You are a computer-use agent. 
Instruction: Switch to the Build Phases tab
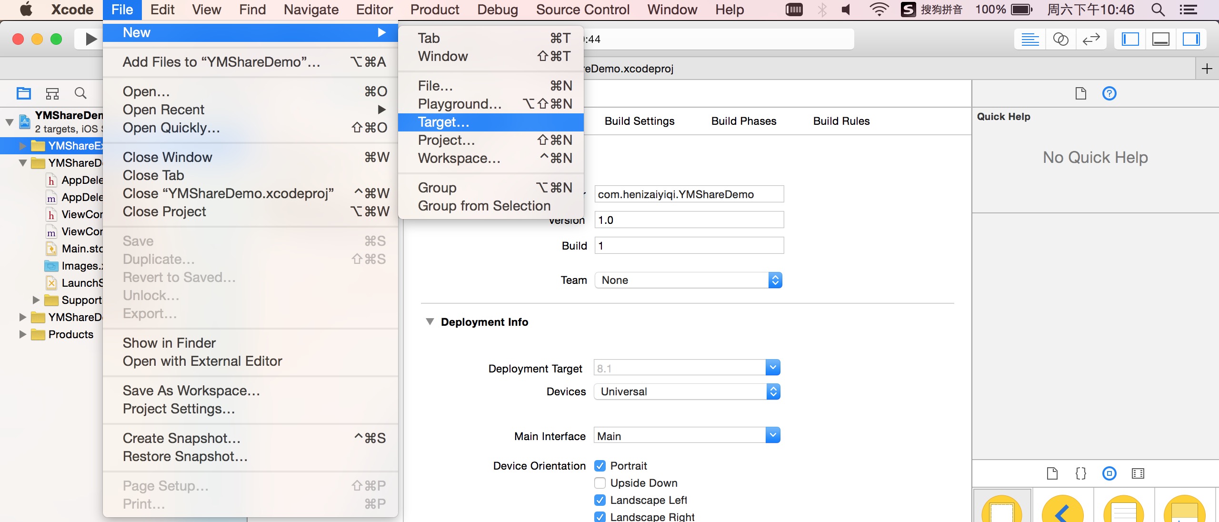click(x=744, y=121)
